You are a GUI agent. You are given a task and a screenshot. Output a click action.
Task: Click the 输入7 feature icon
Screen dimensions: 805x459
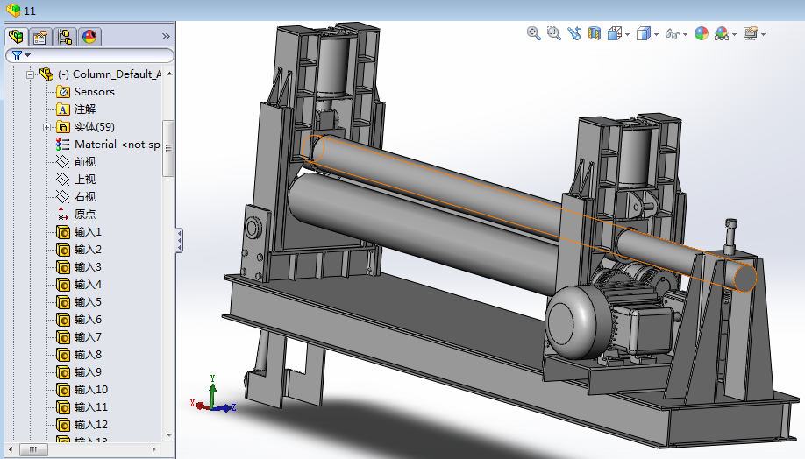[63, 337]
